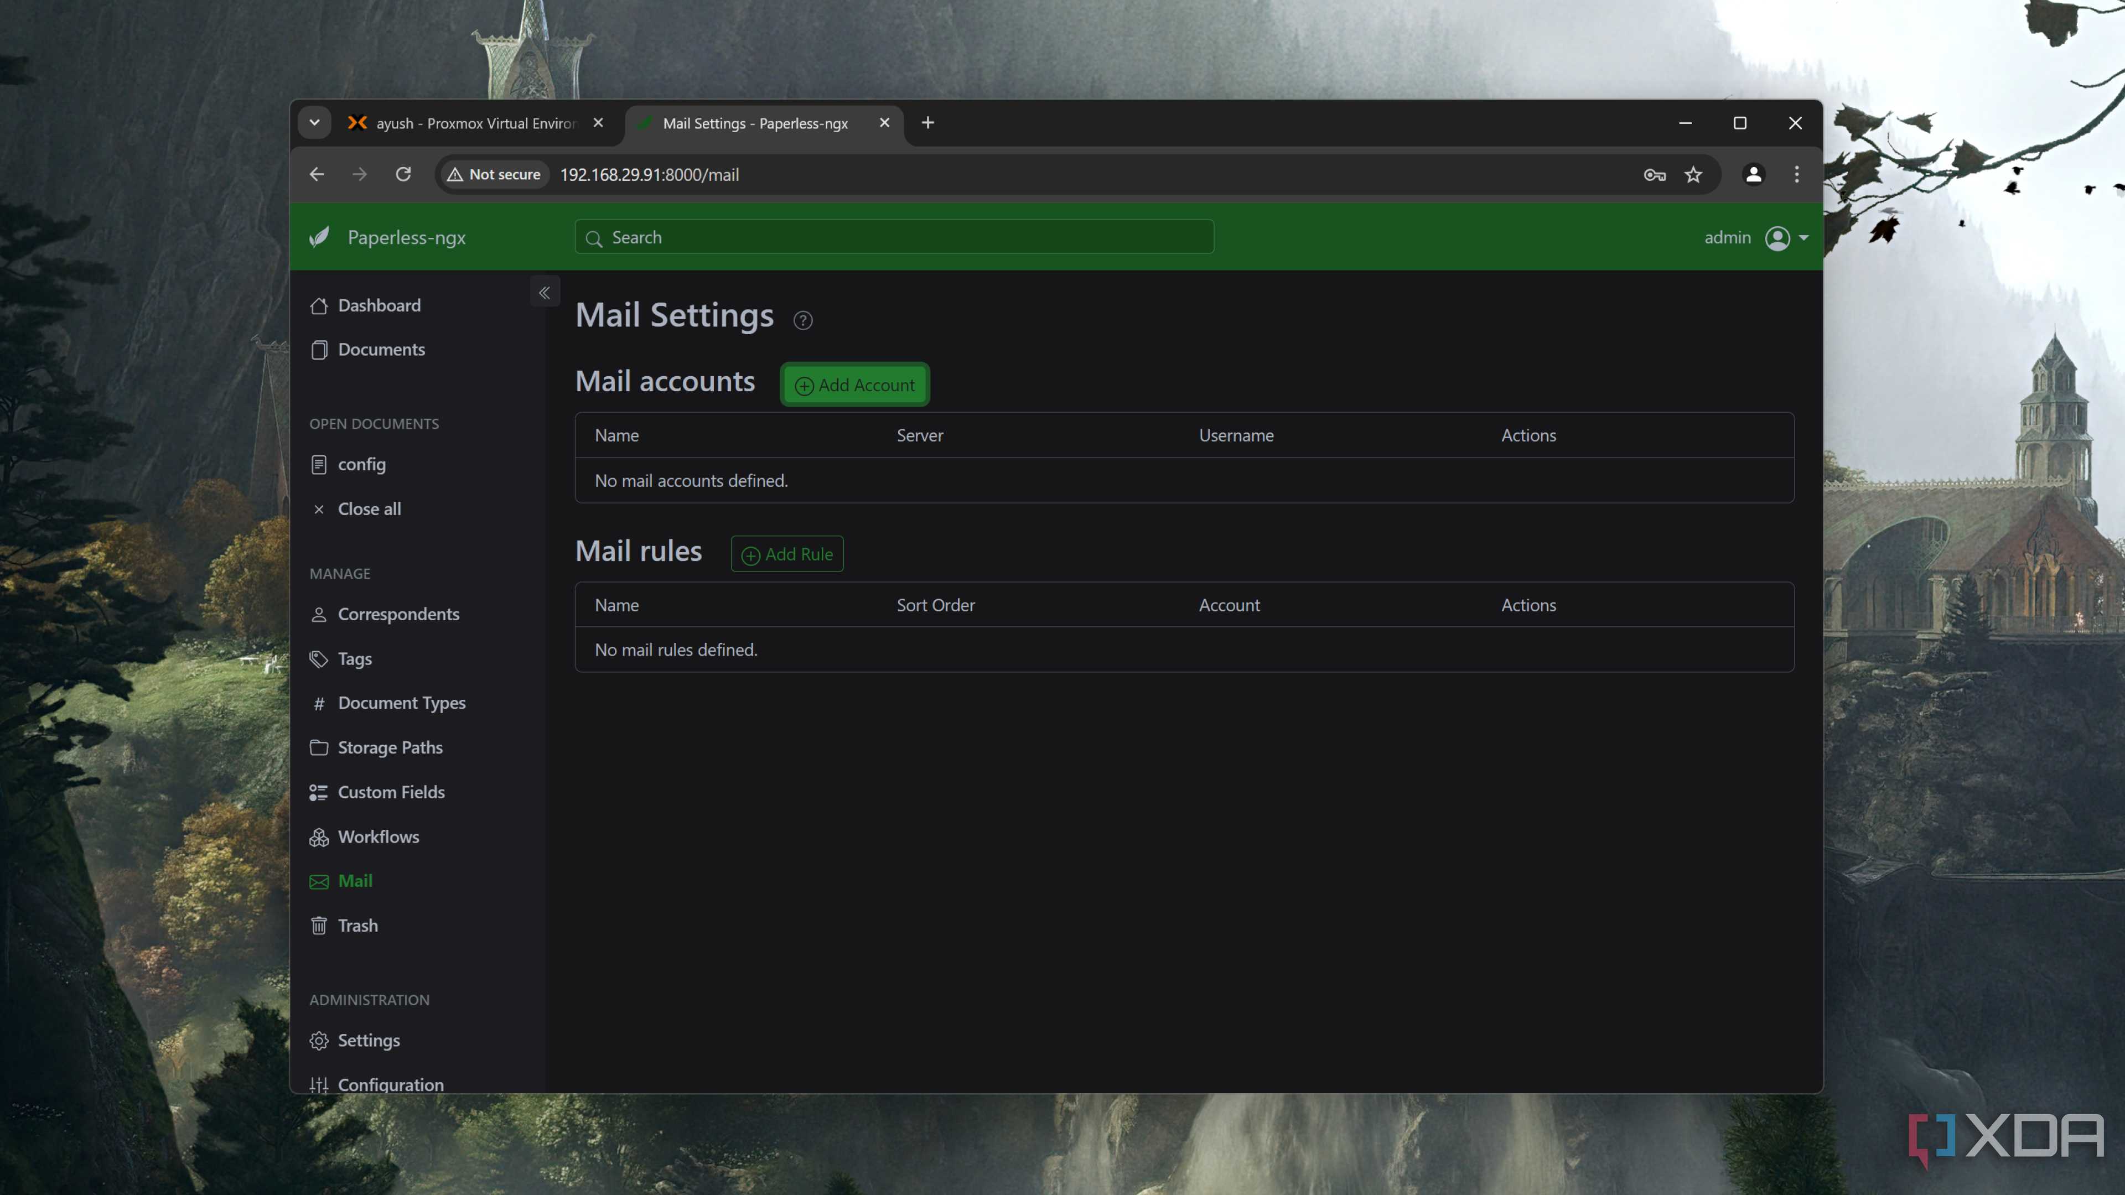The width and height of the screenshot is (2125, 1195).
Task: Click the search magnifier icon
Action: pyautogui.click(x=594, y=238)
